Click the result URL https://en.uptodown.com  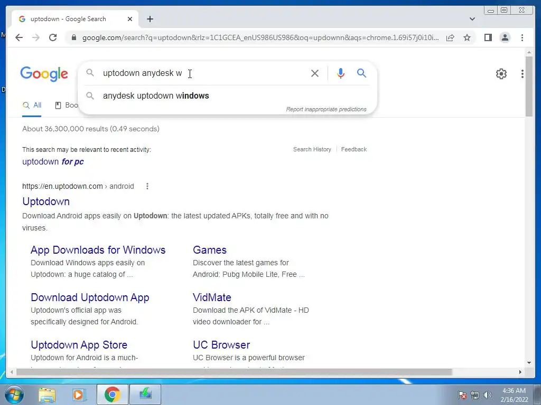62,186
